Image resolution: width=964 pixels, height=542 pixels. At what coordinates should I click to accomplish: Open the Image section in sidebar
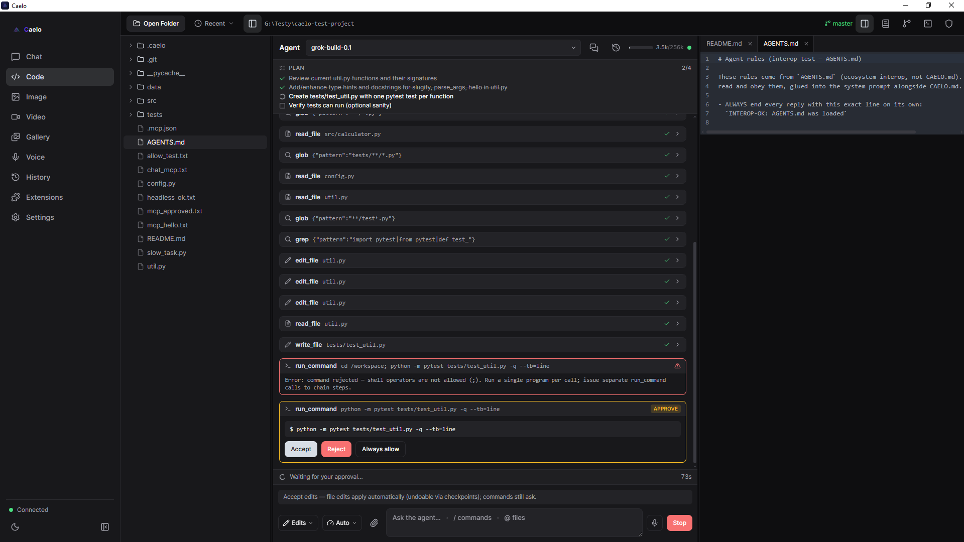60,97
